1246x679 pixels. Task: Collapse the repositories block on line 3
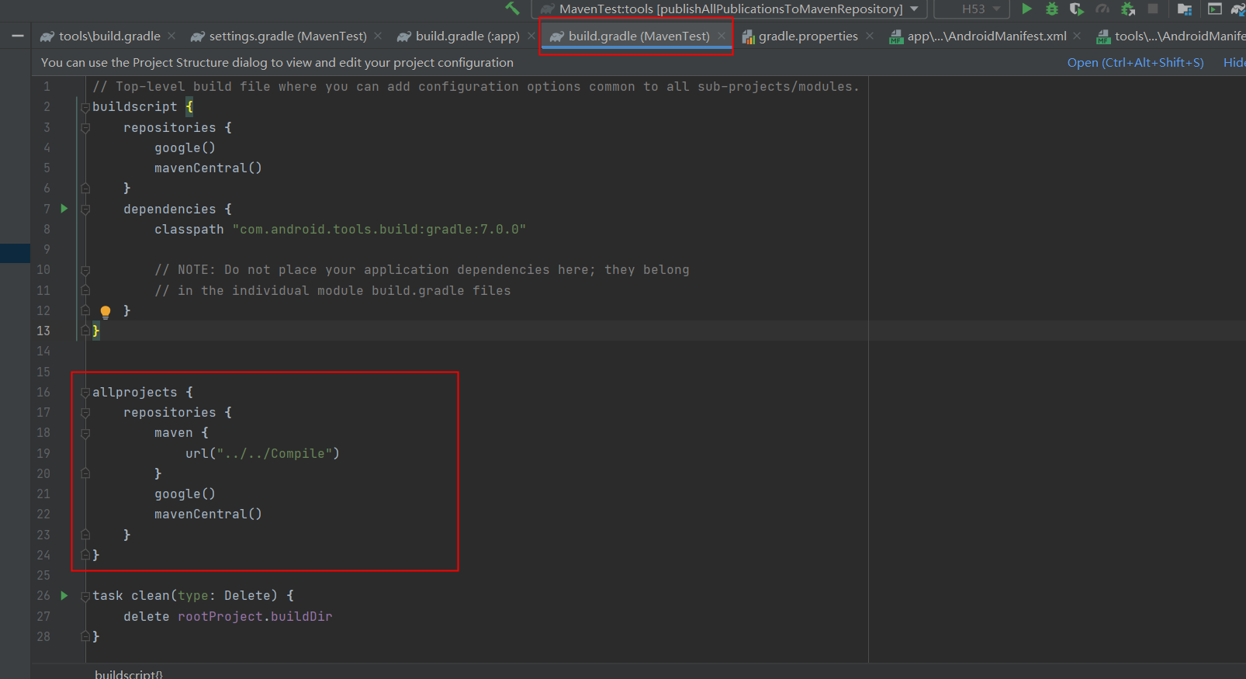click(x=85, y=128)
